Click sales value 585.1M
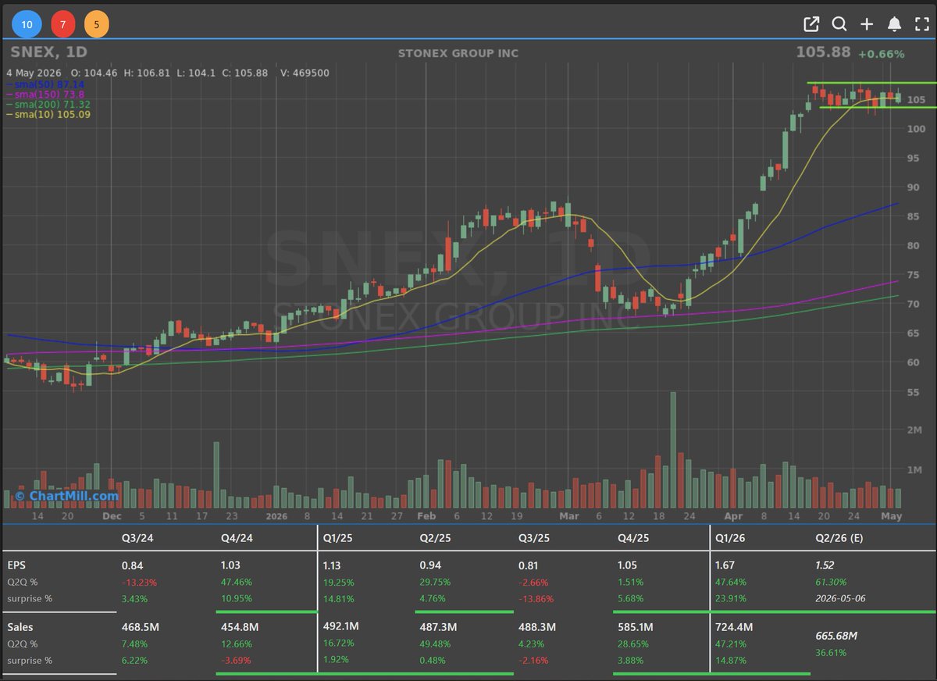The height and width of the screenshot is (681, 937). coord(636,626)
